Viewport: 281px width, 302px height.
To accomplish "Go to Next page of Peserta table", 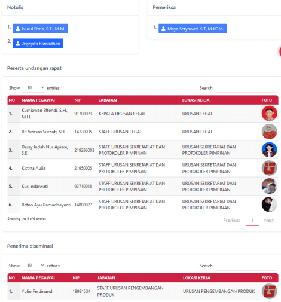I will click(x=269, y=220).
